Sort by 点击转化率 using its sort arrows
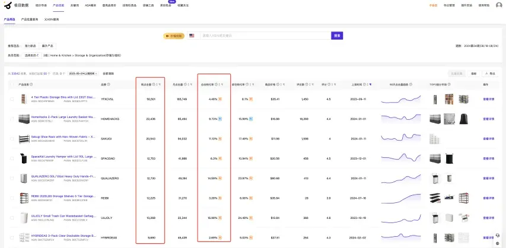The width and height of the screenshot is (506, 248). (219, 85)
